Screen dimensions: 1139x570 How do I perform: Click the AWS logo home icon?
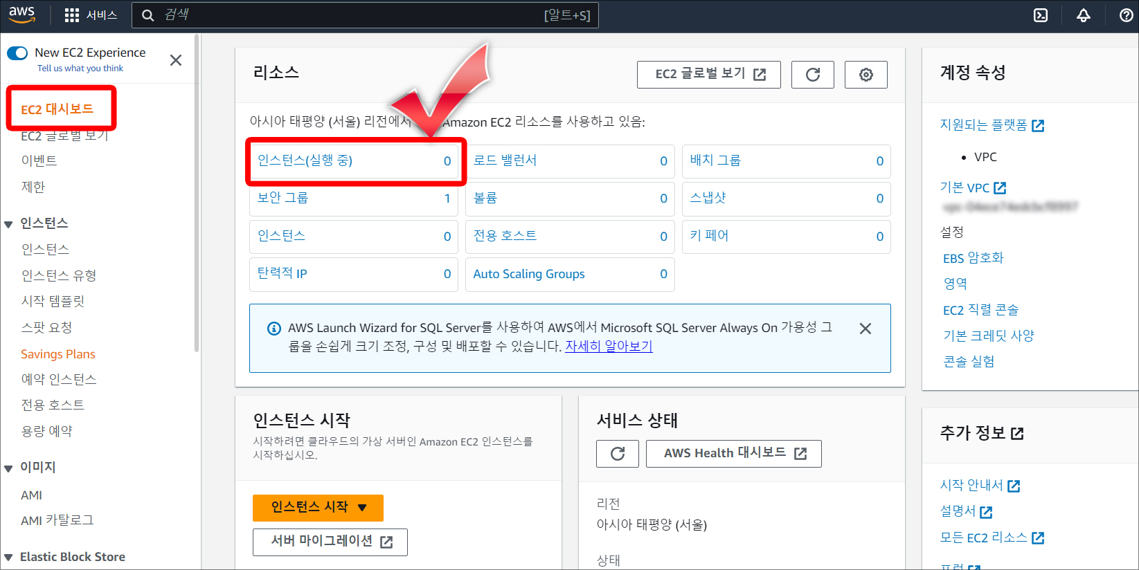coord(22,15)
